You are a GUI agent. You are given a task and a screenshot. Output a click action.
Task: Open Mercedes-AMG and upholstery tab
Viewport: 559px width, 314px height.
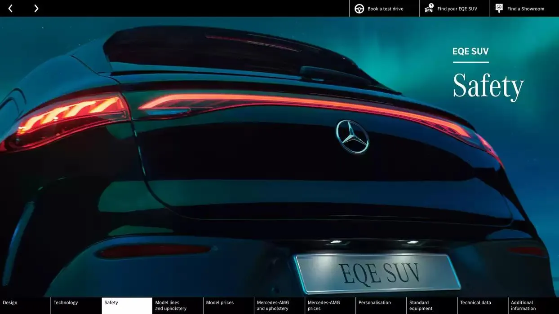coord(279,305)
